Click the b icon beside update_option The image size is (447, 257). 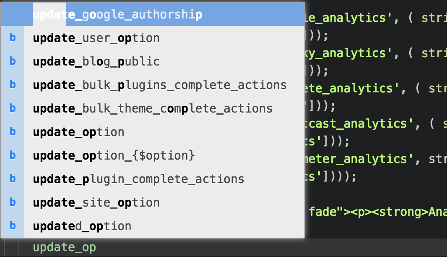pyautogui.click(x=13, y=131)
